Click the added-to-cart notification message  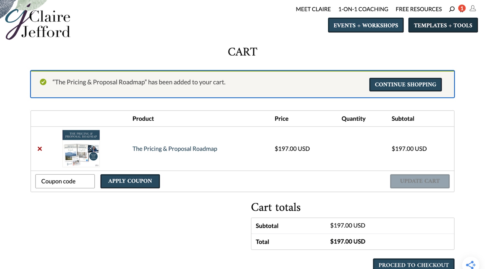tap(139, 82)
